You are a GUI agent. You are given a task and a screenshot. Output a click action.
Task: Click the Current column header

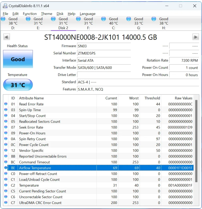point(107,98)
